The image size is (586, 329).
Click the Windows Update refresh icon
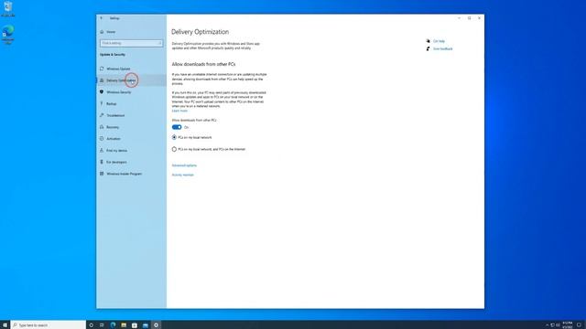pos(102,69)
